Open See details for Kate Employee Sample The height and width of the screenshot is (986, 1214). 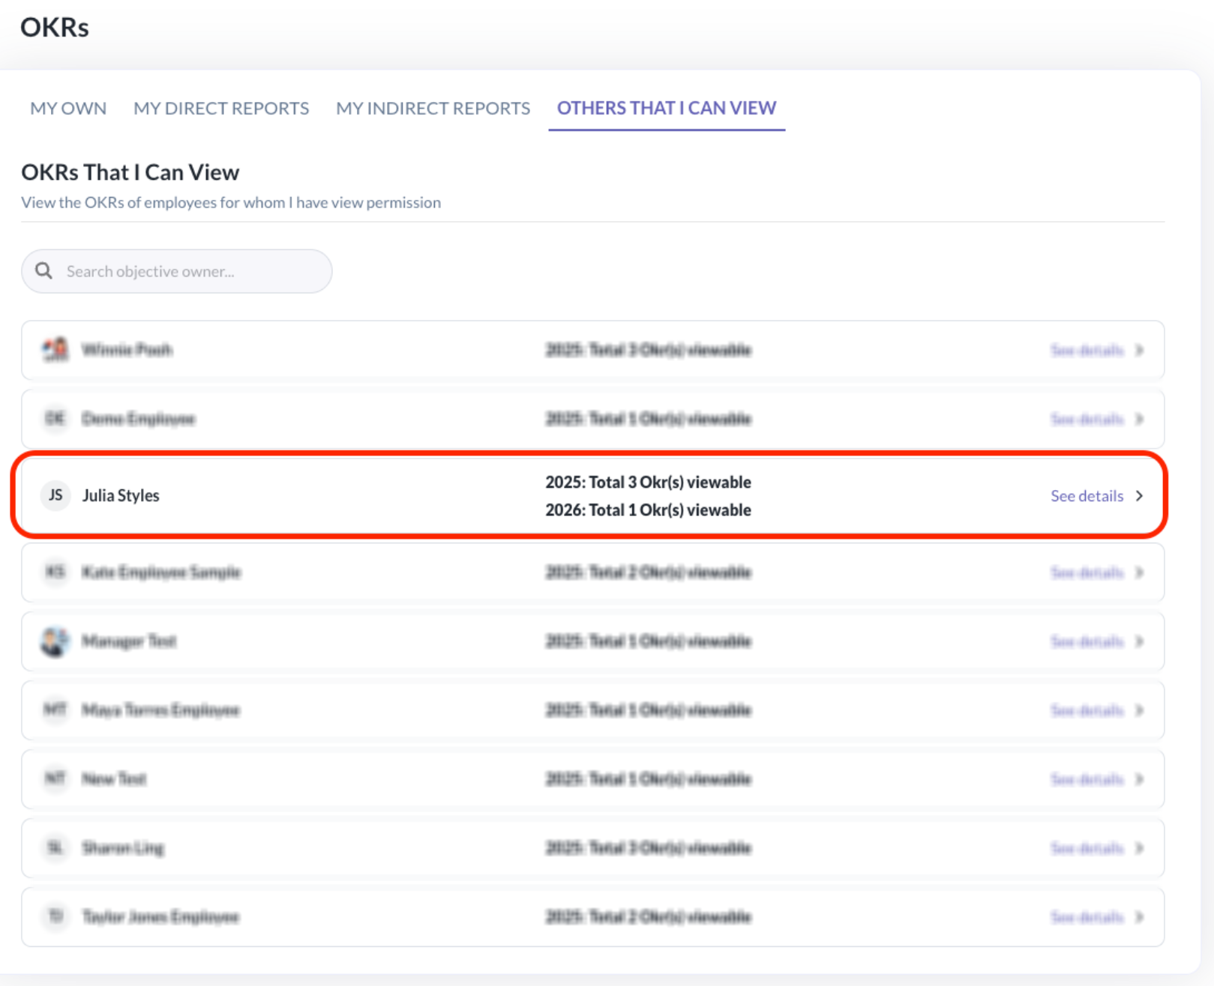(1087, 573)
